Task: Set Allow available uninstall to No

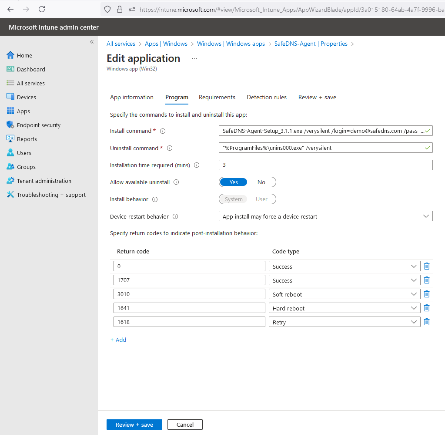Action: pyautogui.click(x=261, y=182)
